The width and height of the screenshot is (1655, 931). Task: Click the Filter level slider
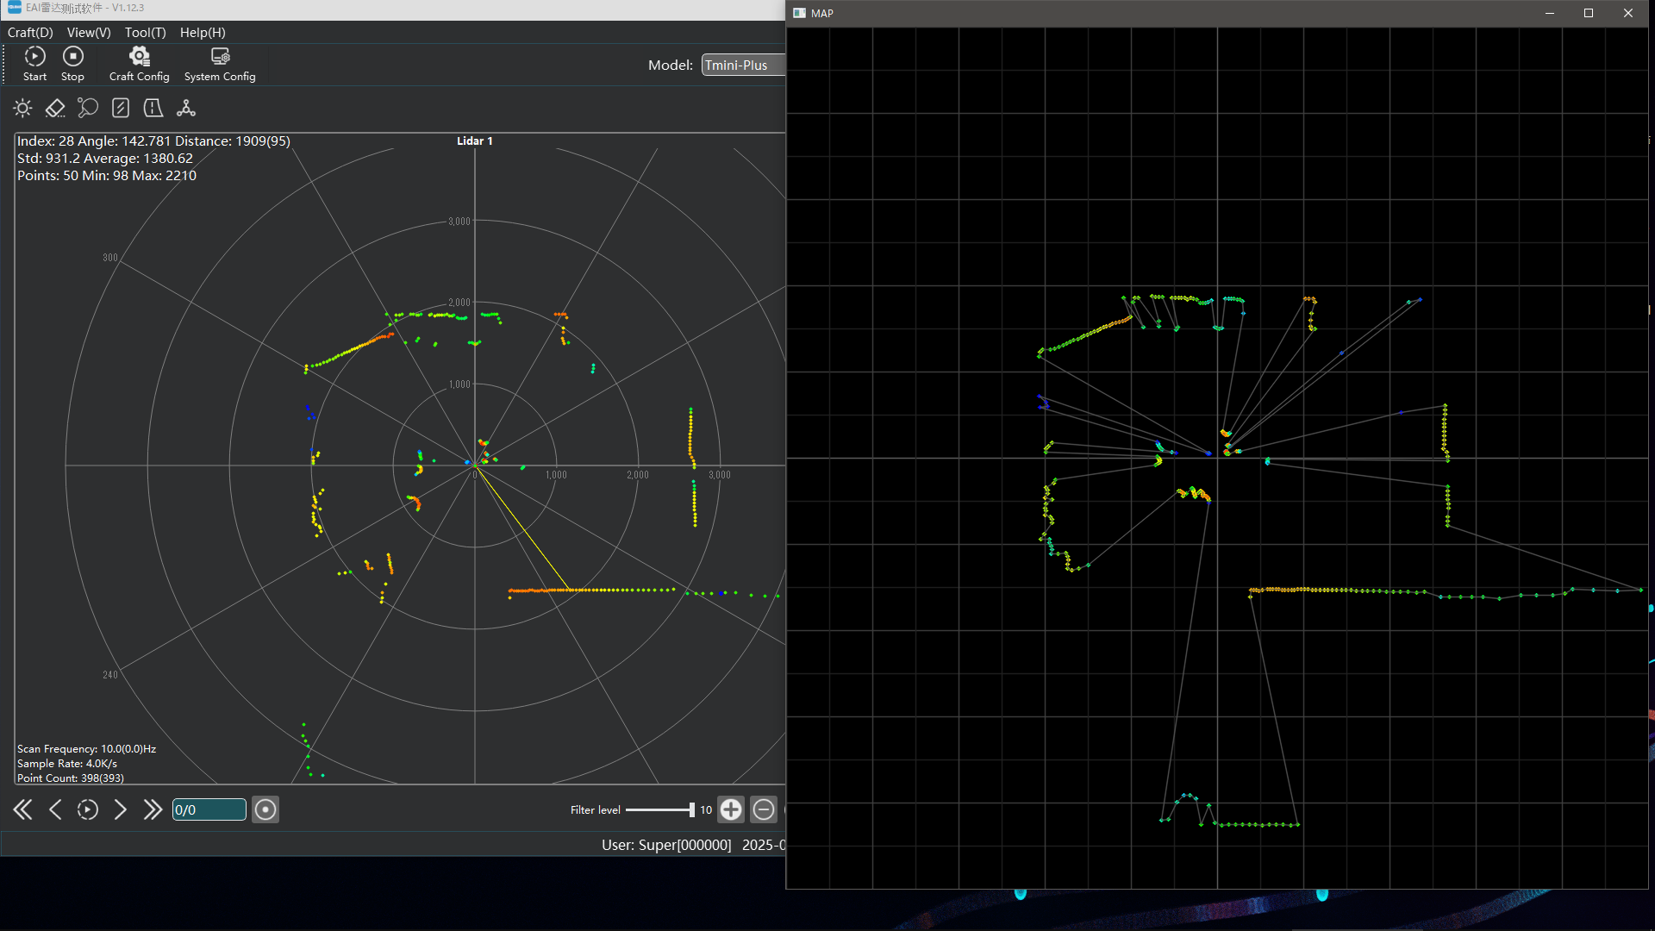[659, 809]
